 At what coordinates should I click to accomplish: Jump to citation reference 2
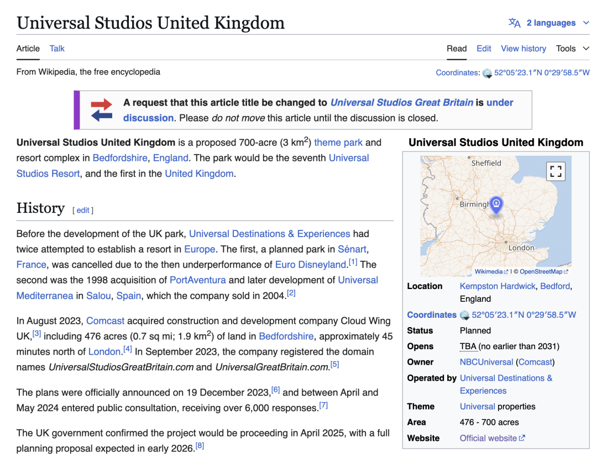coord(291,293)
